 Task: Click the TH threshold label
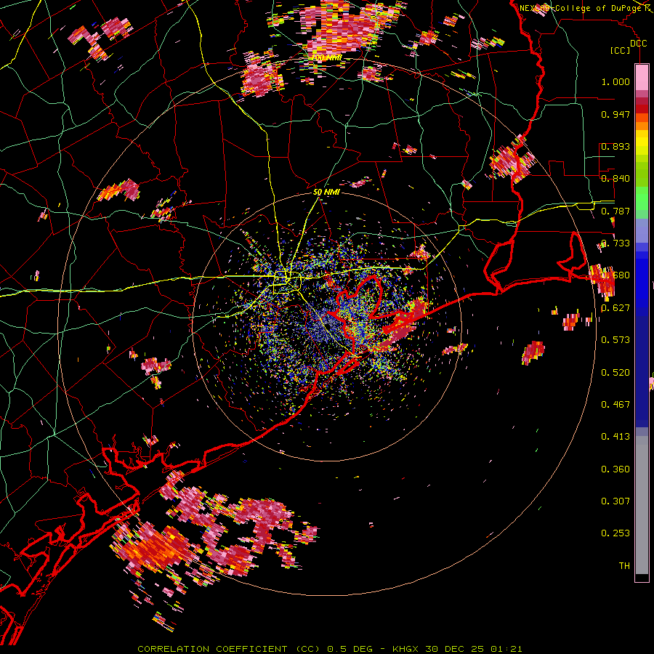click(624, 566)
